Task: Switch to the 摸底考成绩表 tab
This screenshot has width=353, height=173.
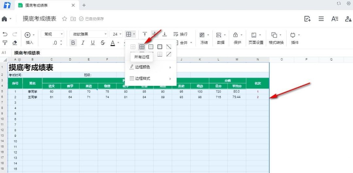Action: pos(46,5)
